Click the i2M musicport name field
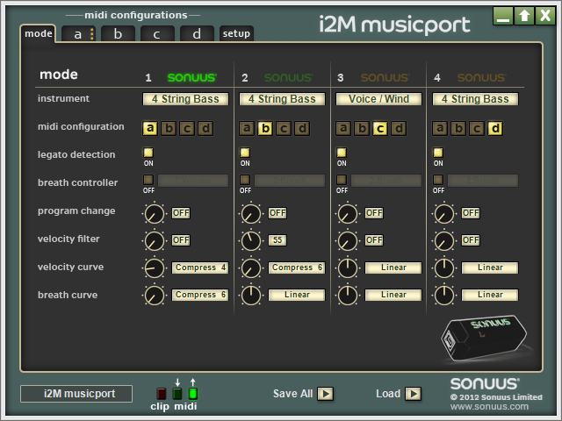The height and width of the screenshot is (421, 562). (x=76, y=394)
